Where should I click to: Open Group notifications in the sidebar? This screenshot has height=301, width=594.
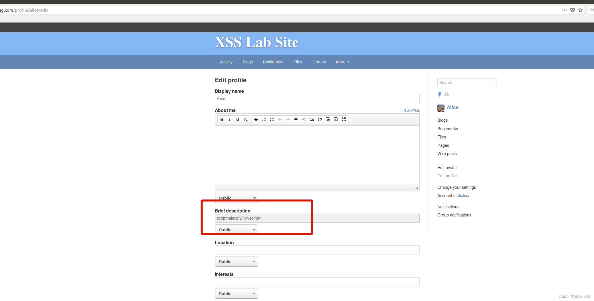click(454, 215)
